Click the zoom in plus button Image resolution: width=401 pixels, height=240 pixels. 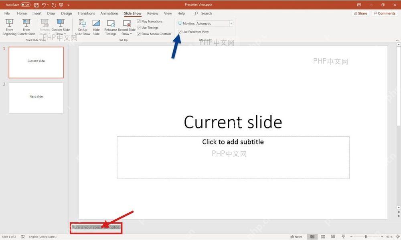pyautogui.click(x=382, y=237)
